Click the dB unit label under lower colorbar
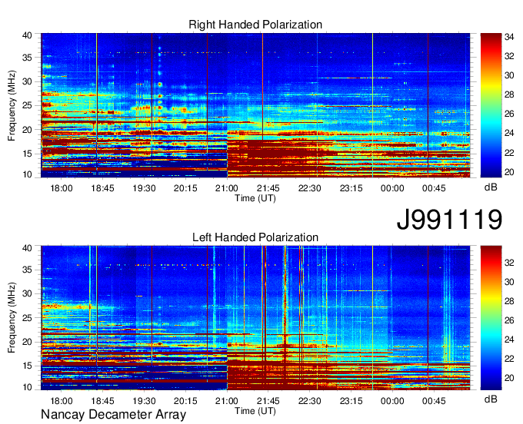Viewport: 523px width, 424px height. (x=491, y=399)
